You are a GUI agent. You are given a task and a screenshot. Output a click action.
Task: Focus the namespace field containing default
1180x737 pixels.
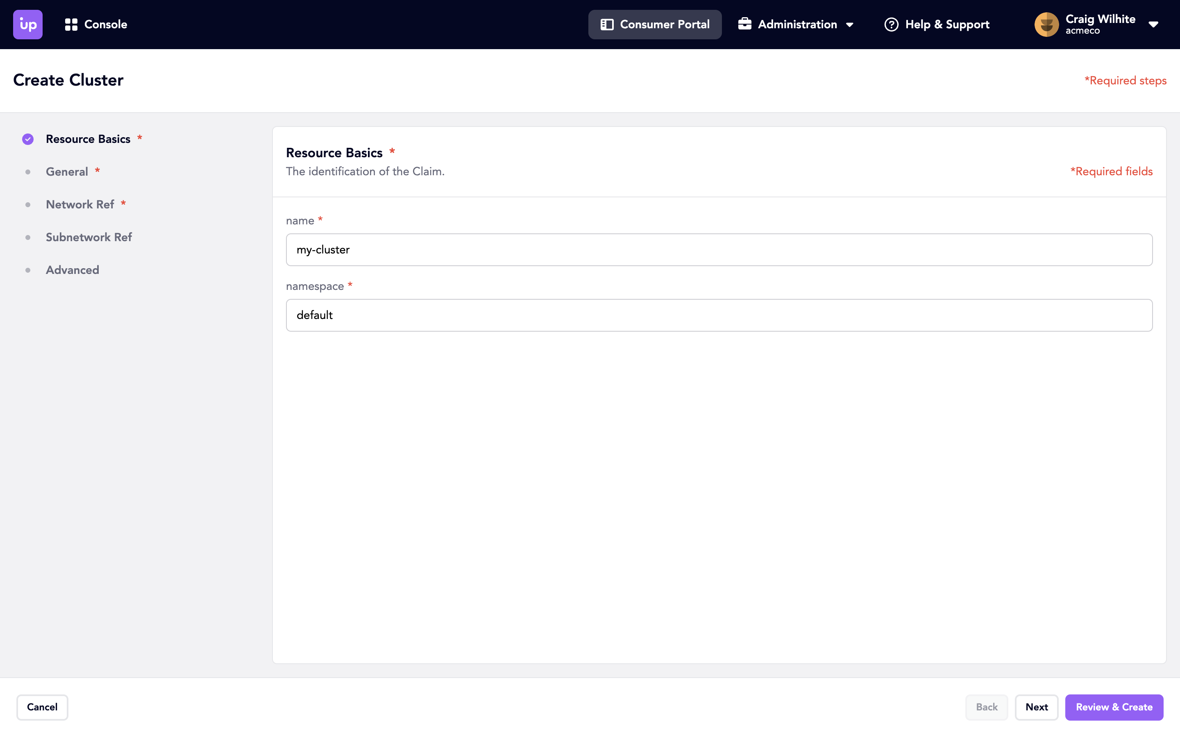[719, 315]
